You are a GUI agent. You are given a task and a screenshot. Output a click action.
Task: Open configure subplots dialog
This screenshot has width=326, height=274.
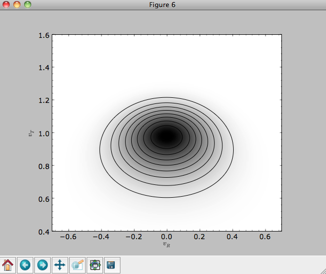click(x=95, y=265)
